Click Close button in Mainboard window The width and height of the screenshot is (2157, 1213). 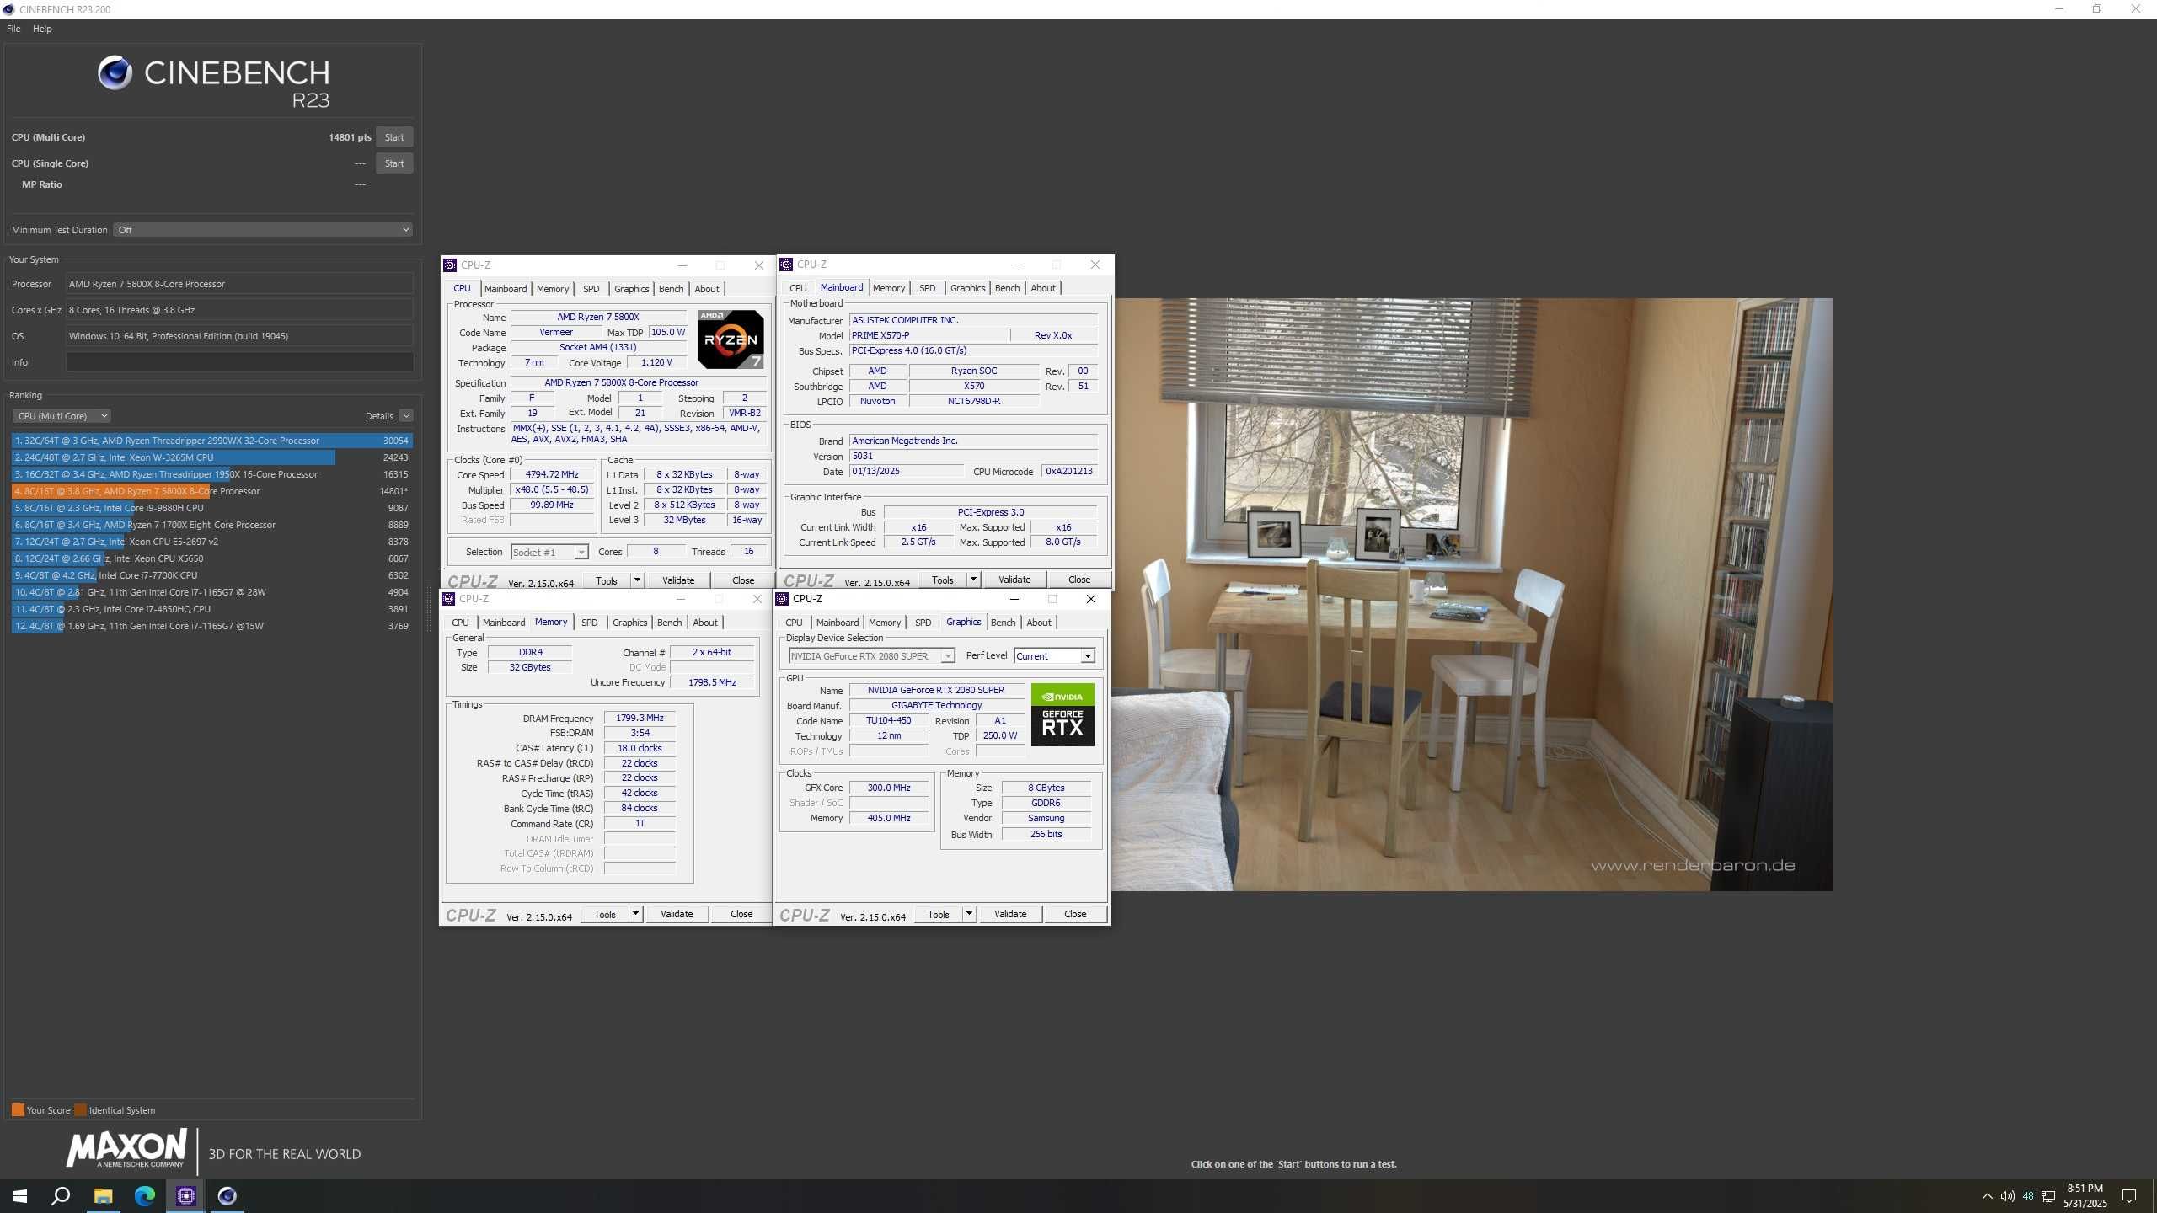[1079, 580]
